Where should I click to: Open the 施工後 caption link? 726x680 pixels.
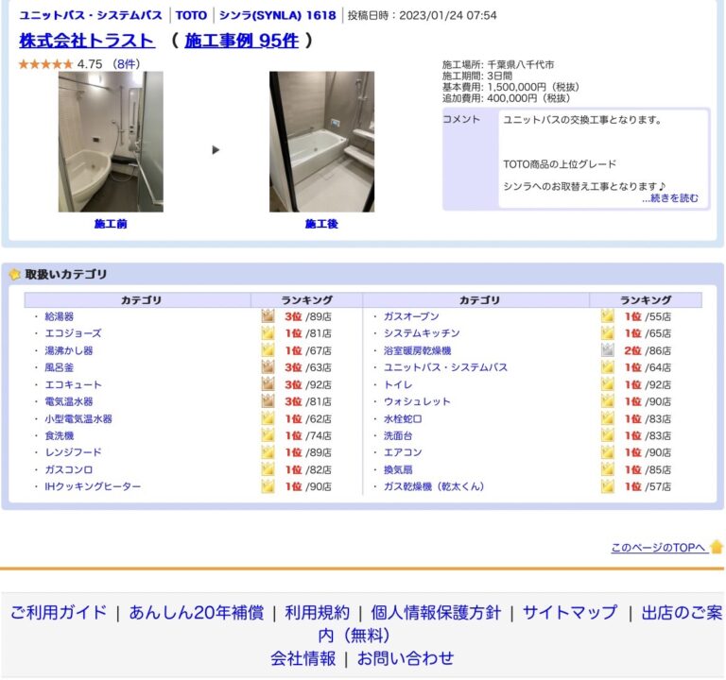tap(321, 224)
